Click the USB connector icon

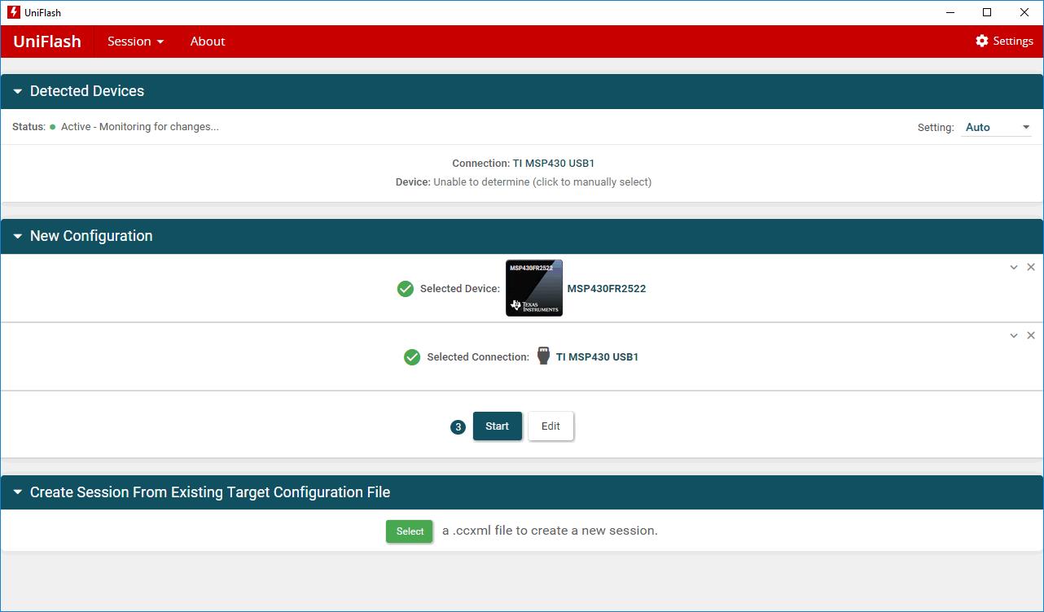click(544, 356)
